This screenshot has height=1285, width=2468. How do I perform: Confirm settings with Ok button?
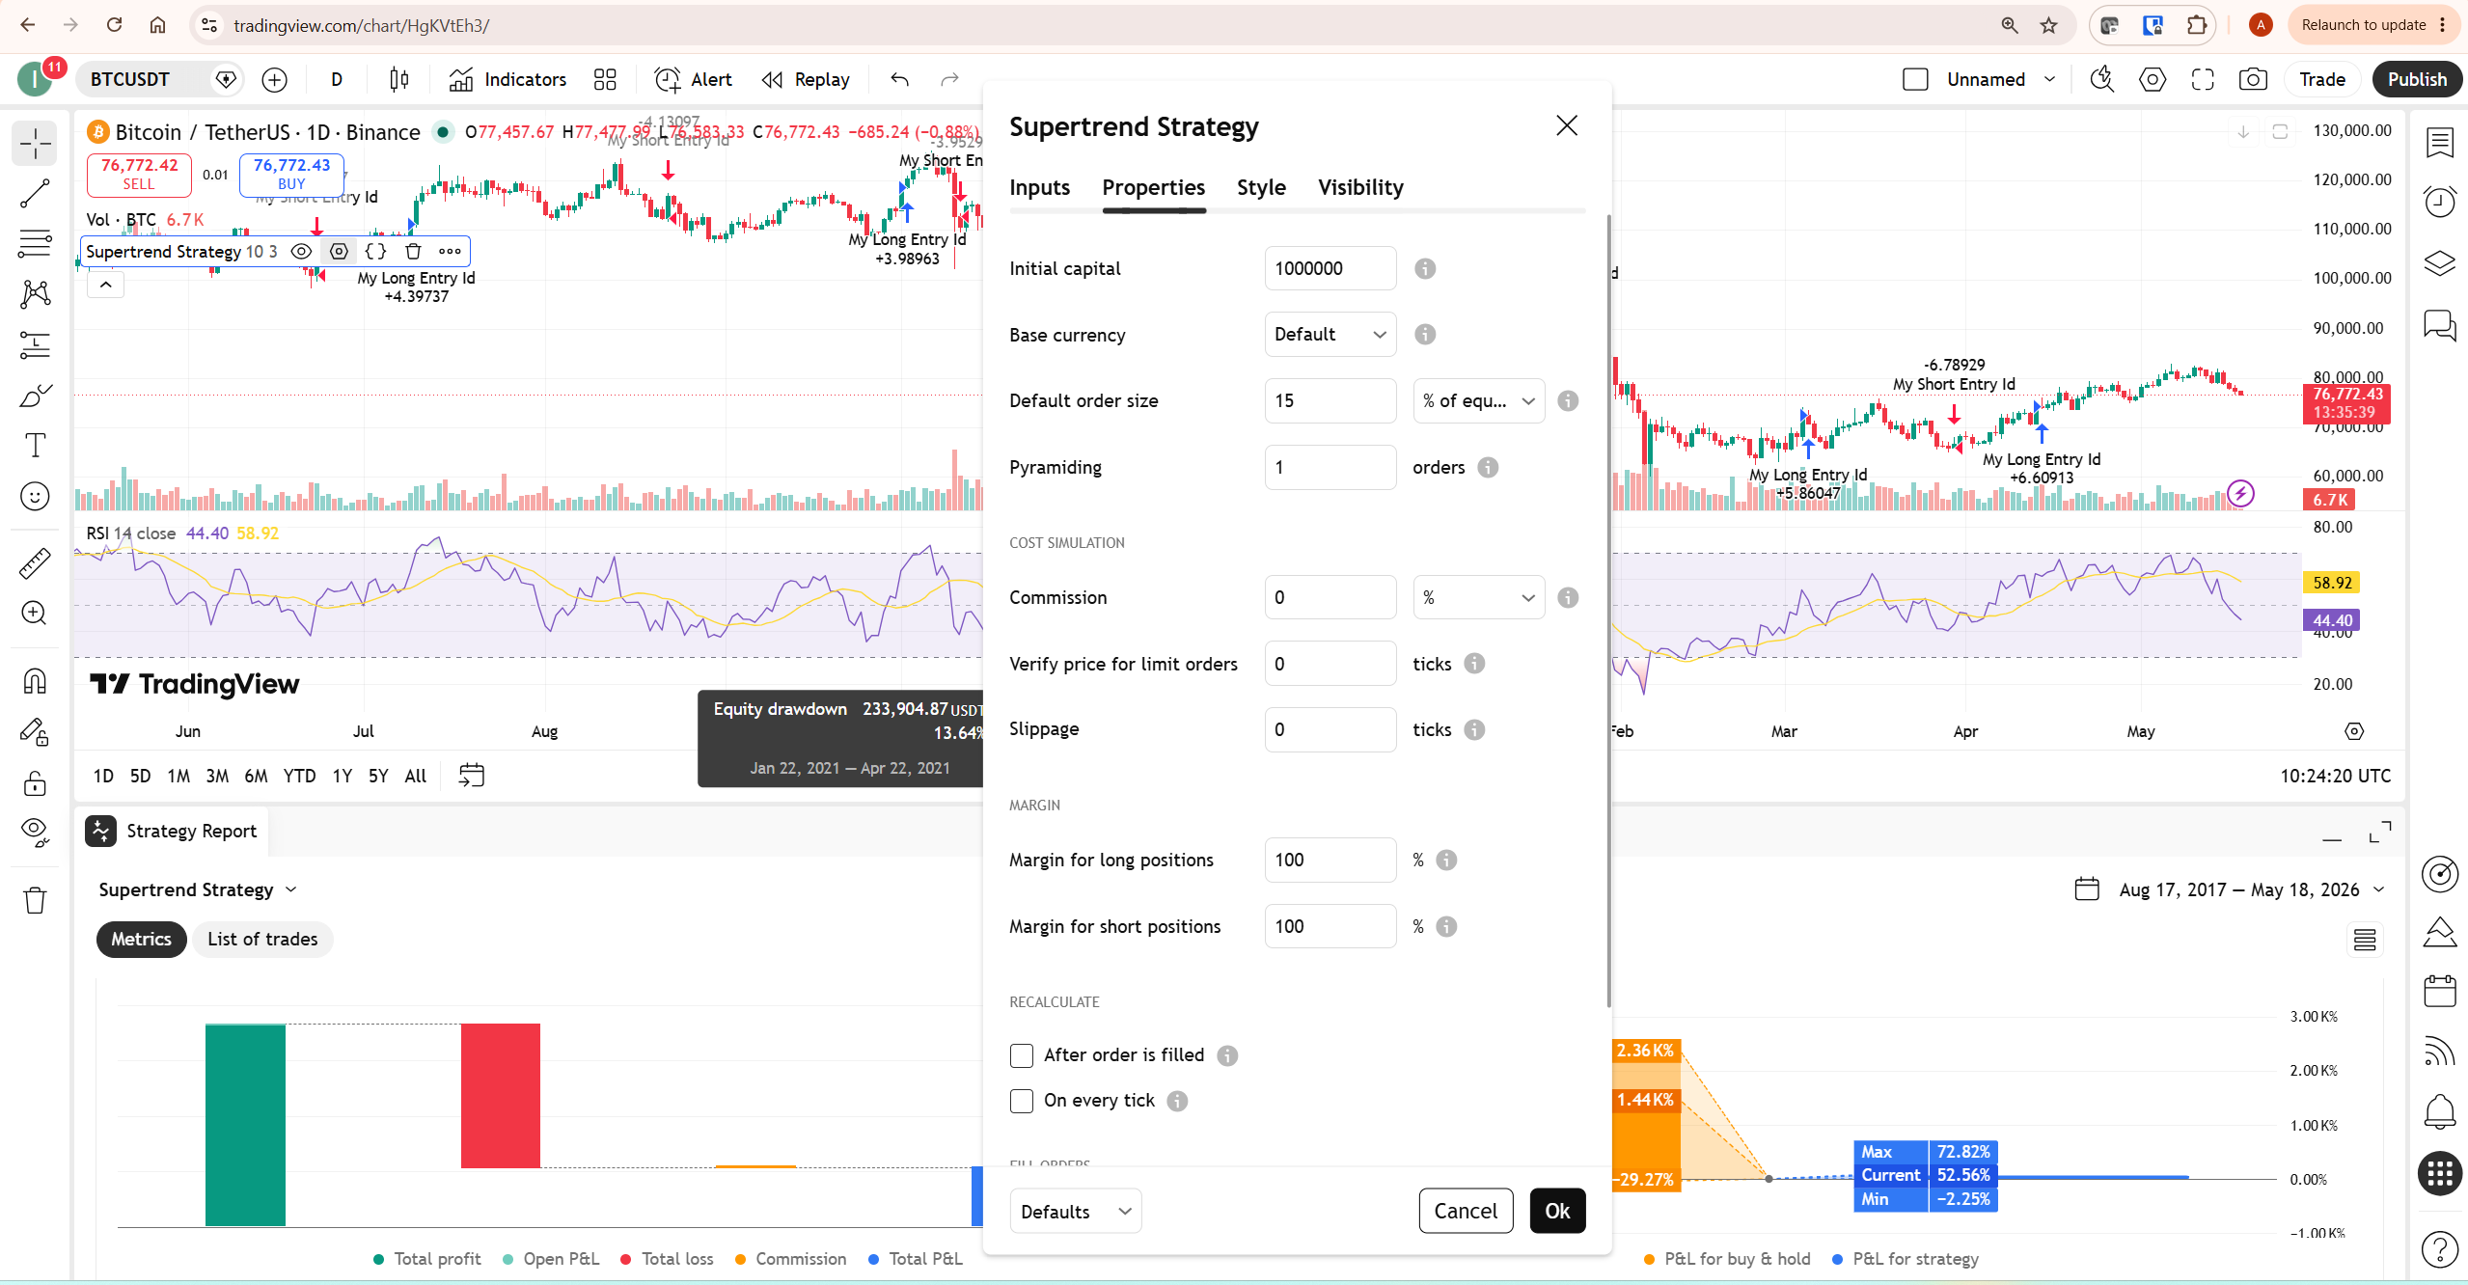(1557, 1211)
